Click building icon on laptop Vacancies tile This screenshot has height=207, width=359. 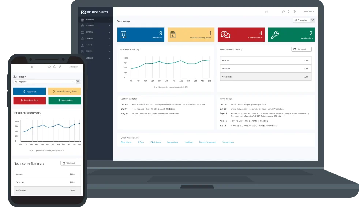(123, 35)
